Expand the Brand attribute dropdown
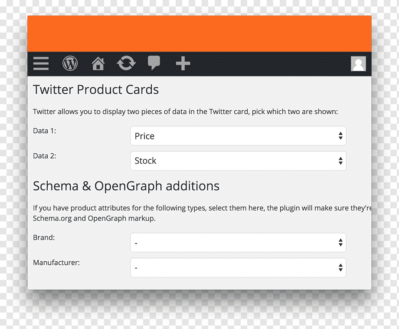The image size is (399, 329). tap(238, 243)
